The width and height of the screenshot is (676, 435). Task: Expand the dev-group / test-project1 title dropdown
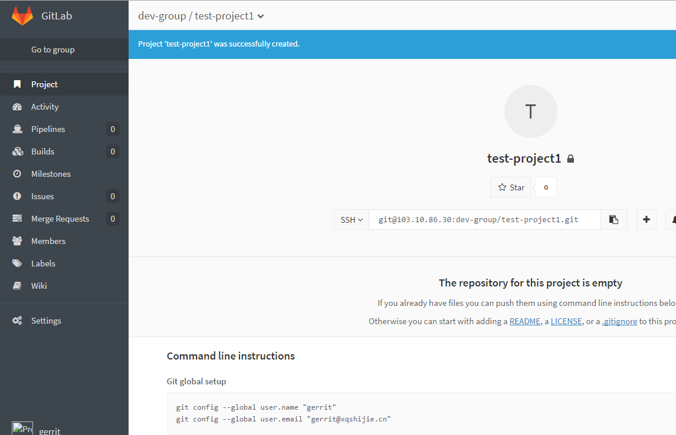coord(261,17)
